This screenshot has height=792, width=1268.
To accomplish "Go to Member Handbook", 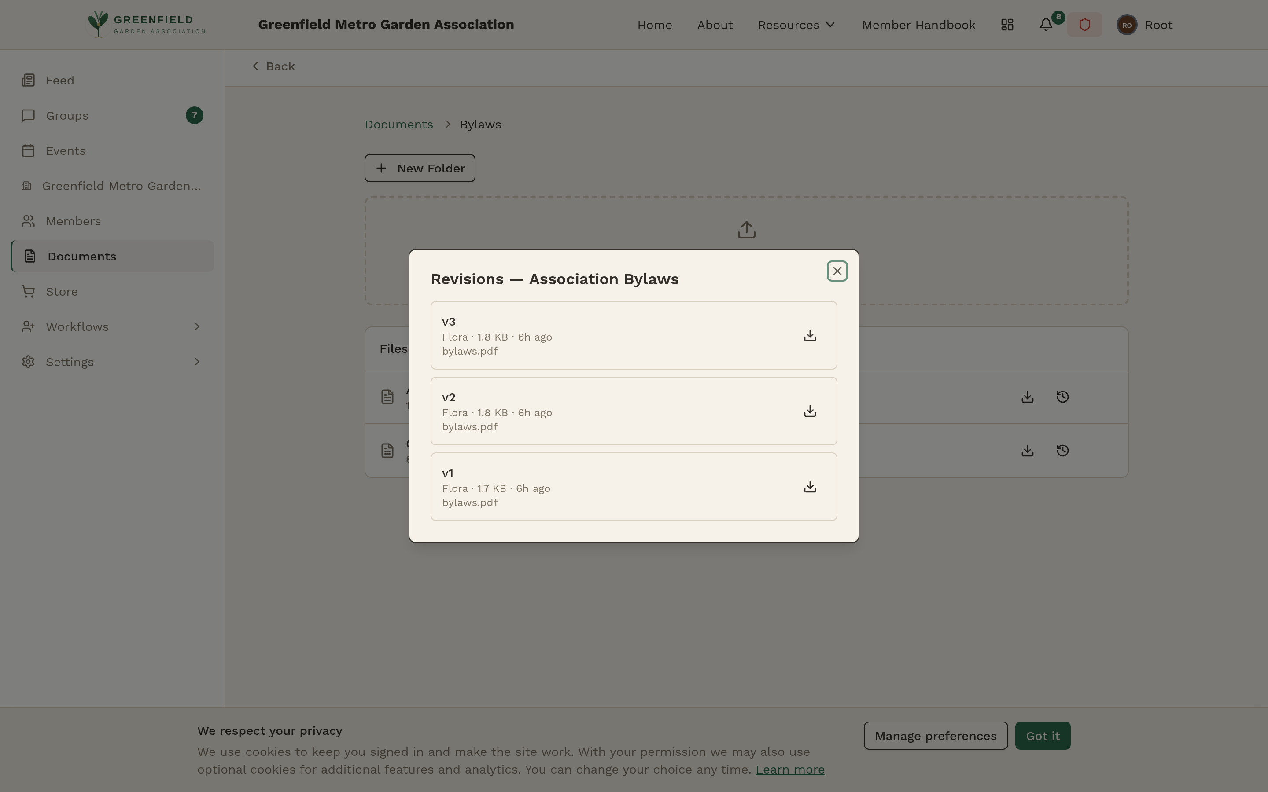I will (x=918, y=25).
